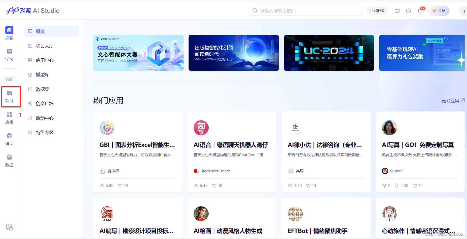The width and height of the screenshot is (467, 239).
Task: Click the fork icon on AI写真 card
Action: click(384, 186)
